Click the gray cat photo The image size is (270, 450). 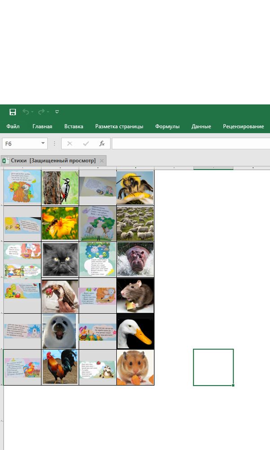coord(60,260)
